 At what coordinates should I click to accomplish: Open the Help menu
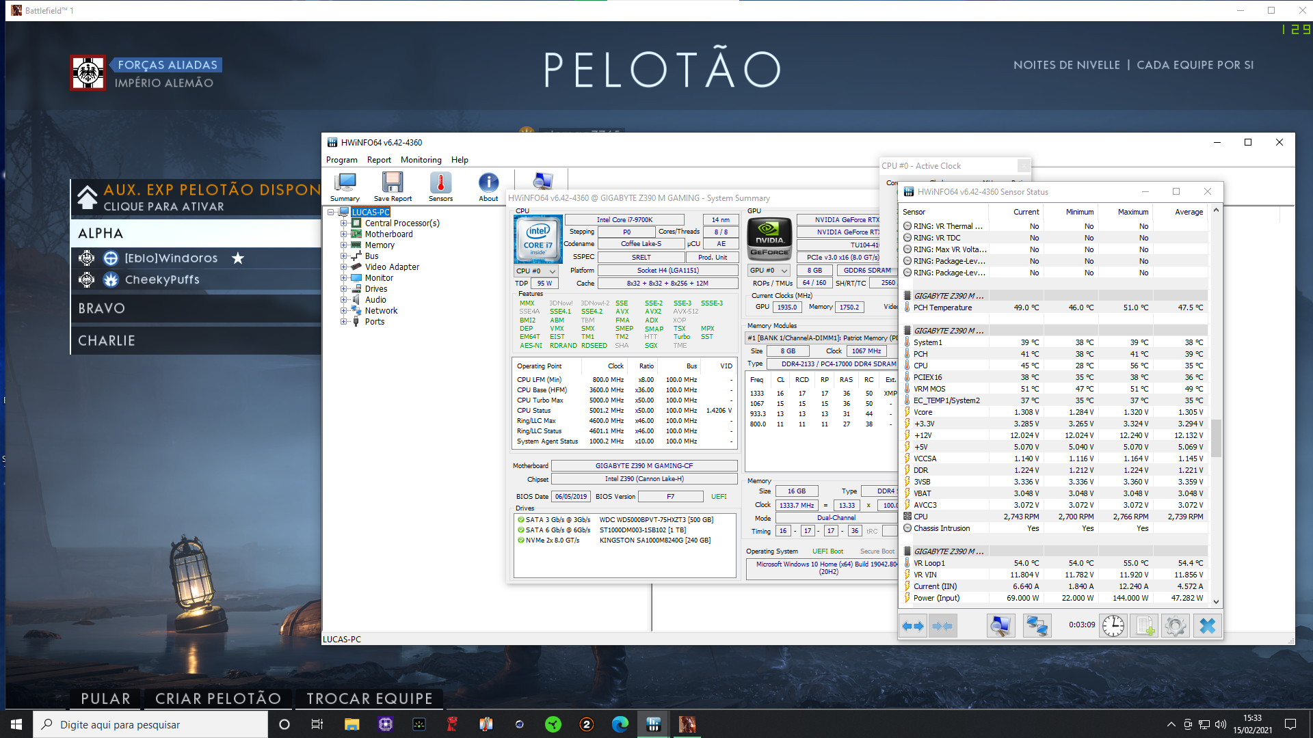pos(460,160)
